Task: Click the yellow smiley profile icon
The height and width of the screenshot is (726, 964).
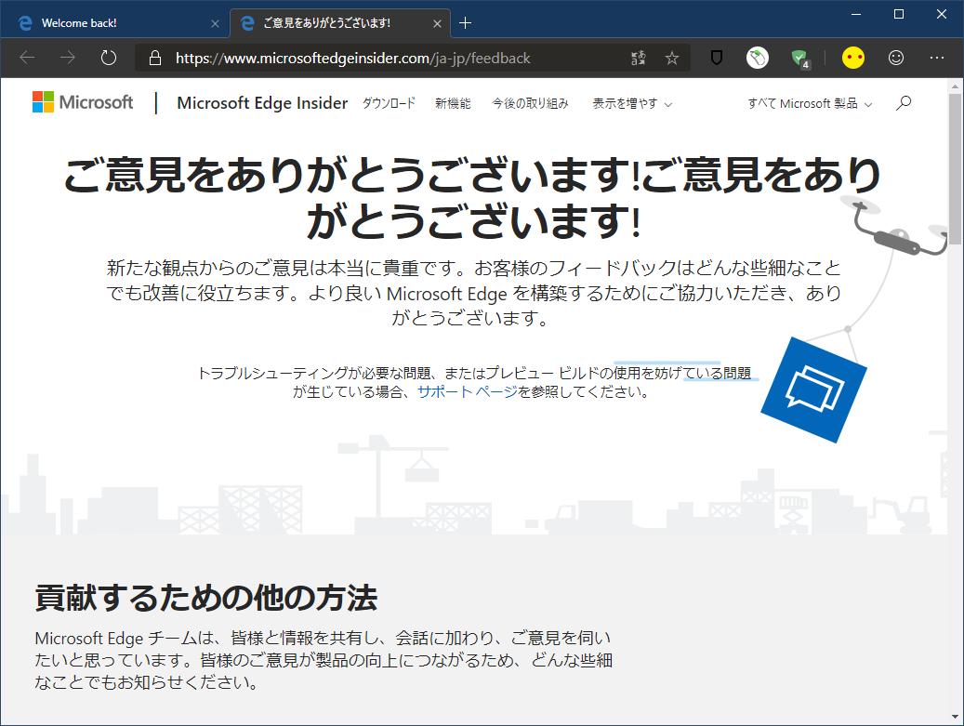Action: [853, 58]
